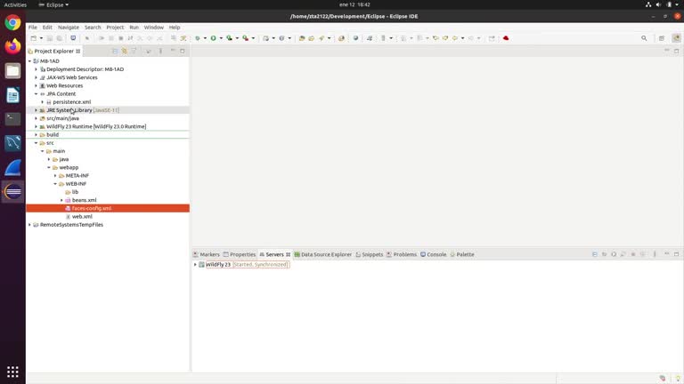Select the web.xml file
The image size is (684, 384).
82,217
